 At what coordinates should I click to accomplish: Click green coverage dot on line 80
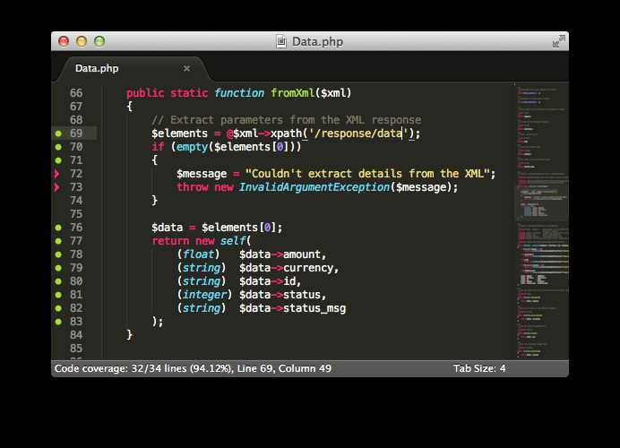tap(58, 281)
